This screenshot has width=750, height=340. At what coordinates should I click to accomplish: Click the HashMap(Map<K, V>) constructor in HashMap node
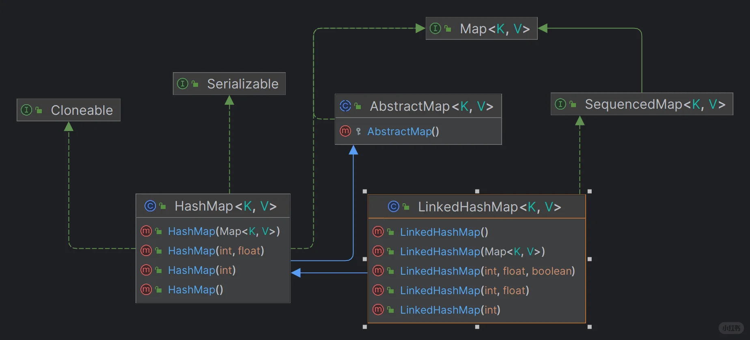tap(224, 232)
